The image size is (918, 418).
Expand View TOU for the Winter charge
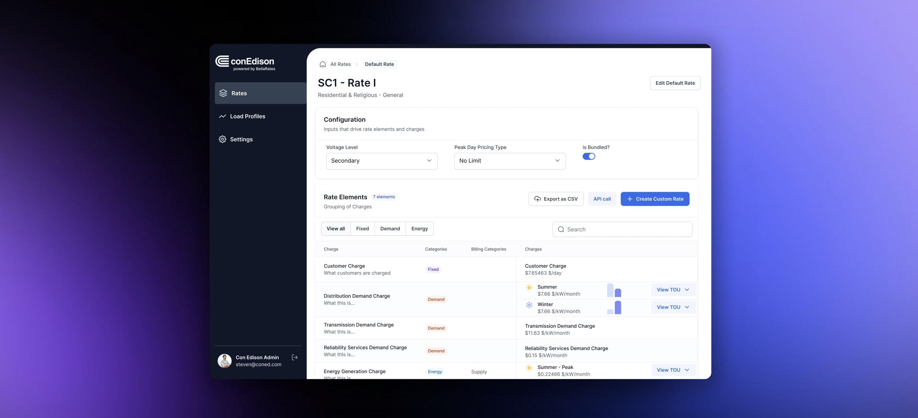tap(673, 307)
